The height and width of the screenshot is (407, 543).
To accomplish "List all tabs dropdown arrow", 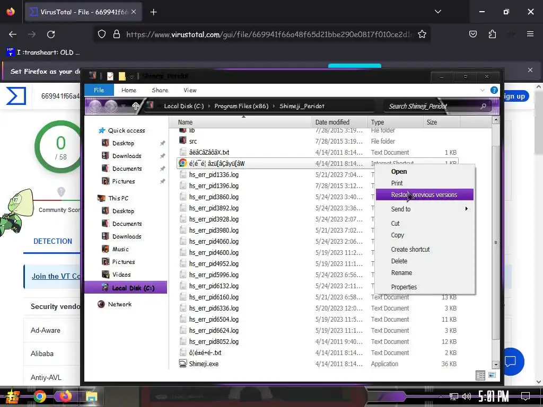I will point(437,12).
